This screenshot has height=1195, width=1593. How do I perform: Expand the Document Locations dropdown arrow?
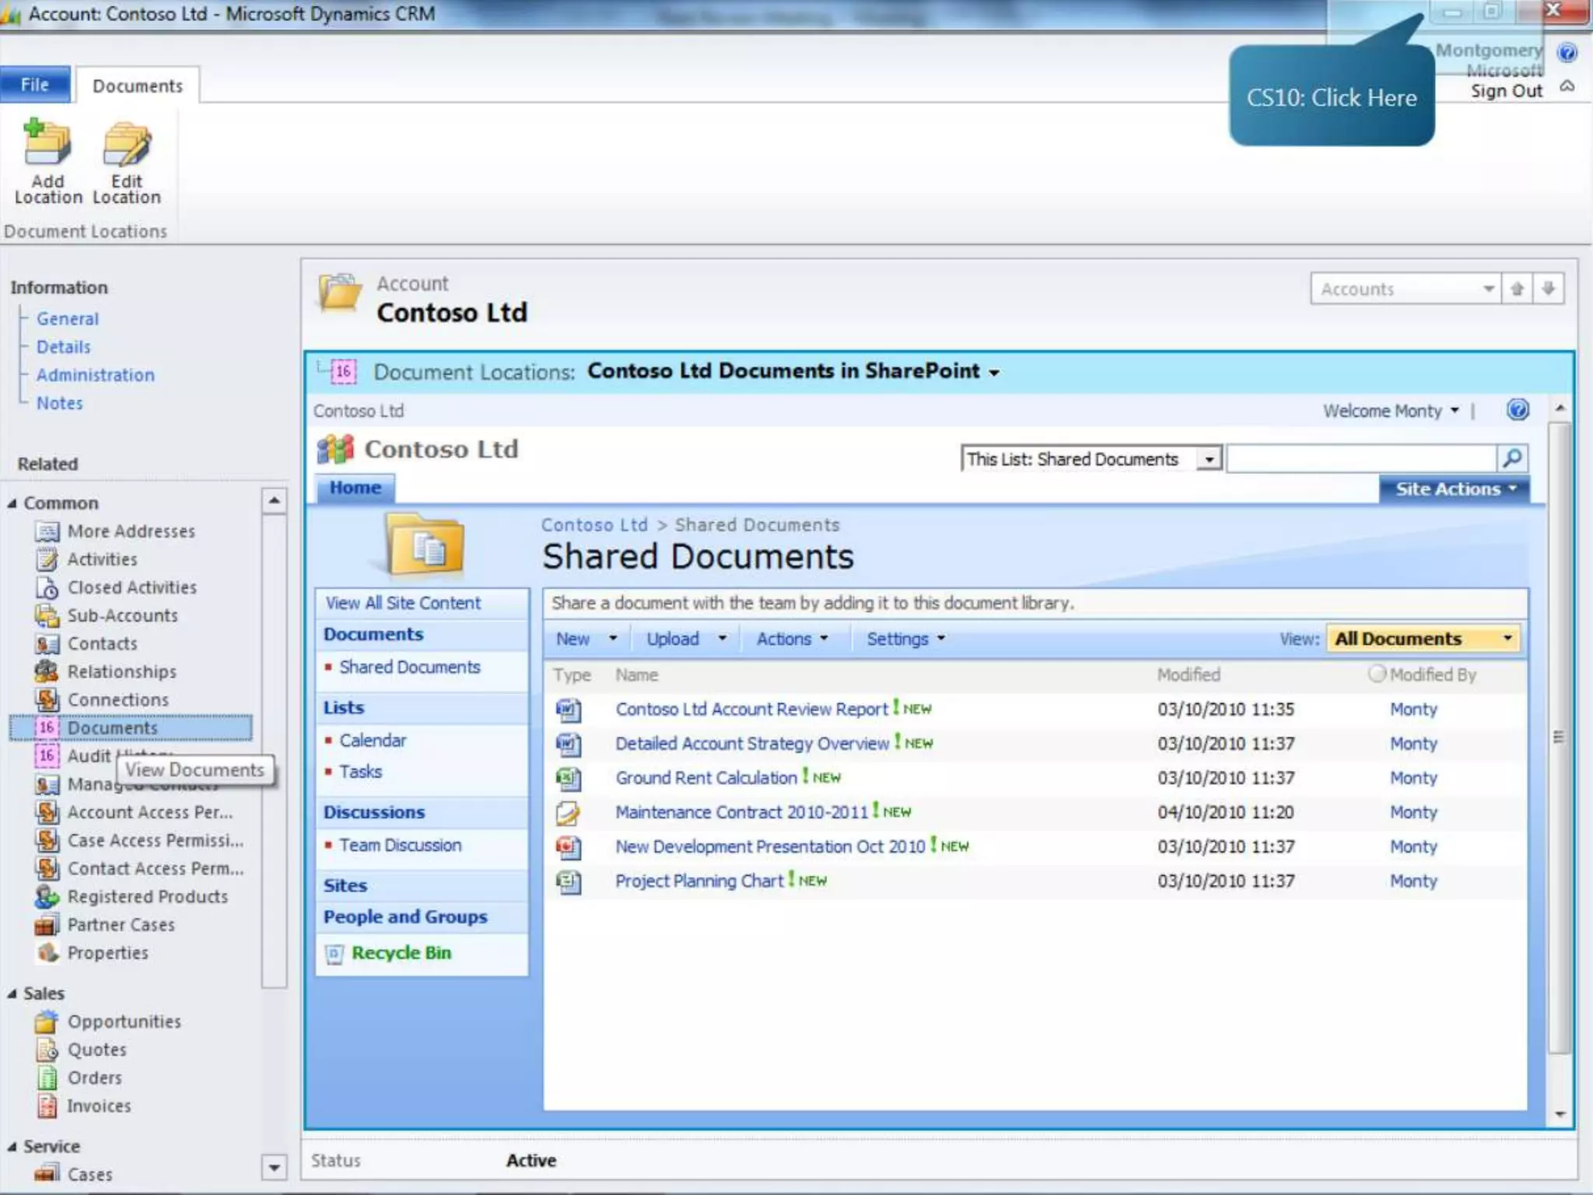coord(994,373)
